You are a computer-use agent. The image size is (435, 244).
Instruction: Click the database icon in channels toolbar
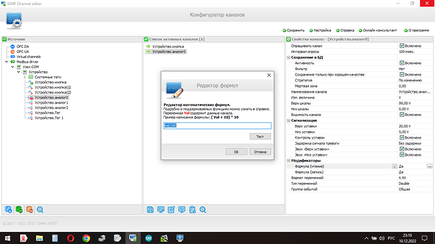pos(192,209)
